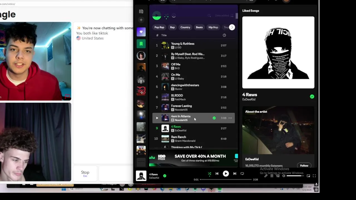Create a new playlist with plus icon

point(141,20)
